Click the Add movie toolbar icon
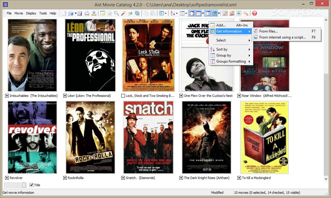Viewport: 331px width, 198px height. click(x=103, y=13)
